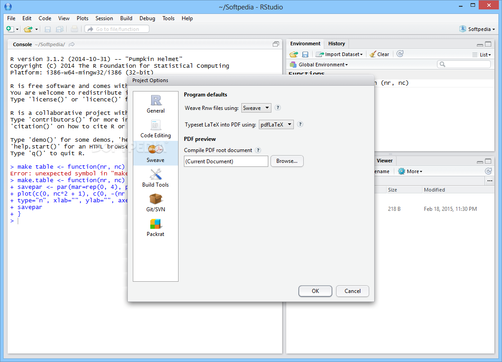The image size is (502, 362).
Task: Open Build Tools options section
Action: [x=156, y=178]
